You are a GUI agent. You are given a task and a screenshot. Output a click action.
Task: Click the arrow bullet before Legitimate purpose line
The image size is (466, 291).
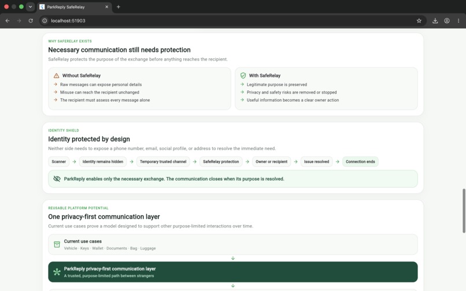click(242, 85)
